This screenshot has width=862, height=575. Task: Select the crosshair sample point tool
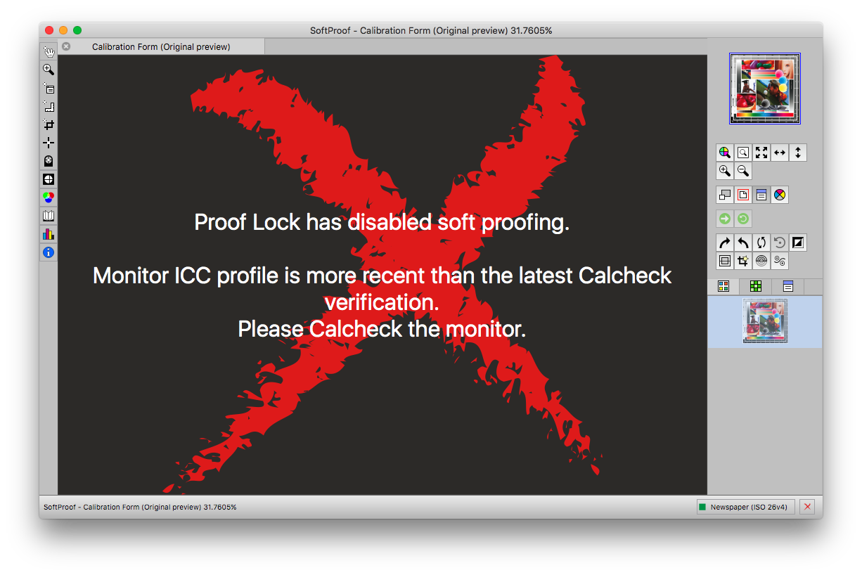pos(49,143)
